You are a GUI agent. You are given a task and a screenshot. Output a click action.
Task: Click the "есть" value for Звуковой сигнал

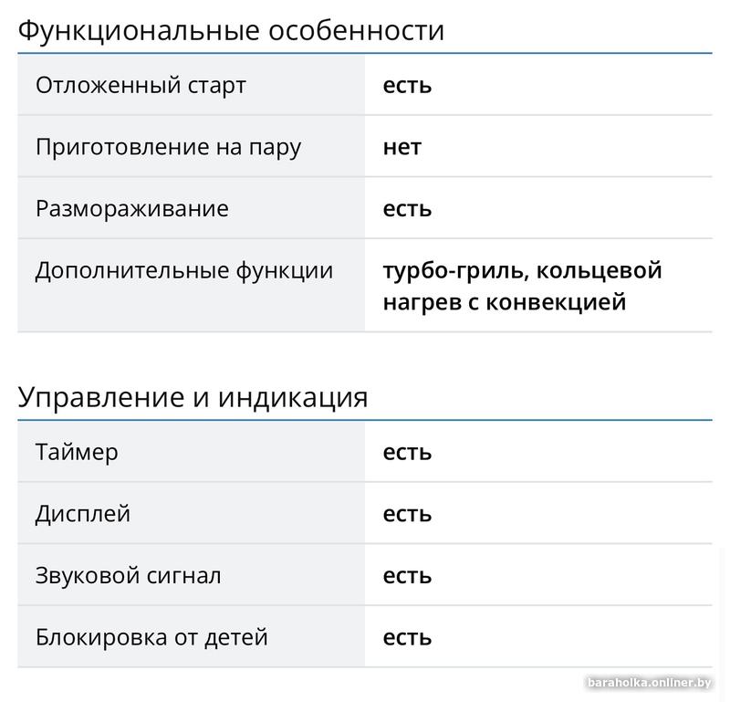407,575
